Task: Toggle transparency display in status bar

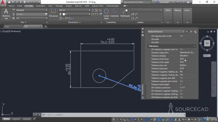Action: [x=159, y=120]
